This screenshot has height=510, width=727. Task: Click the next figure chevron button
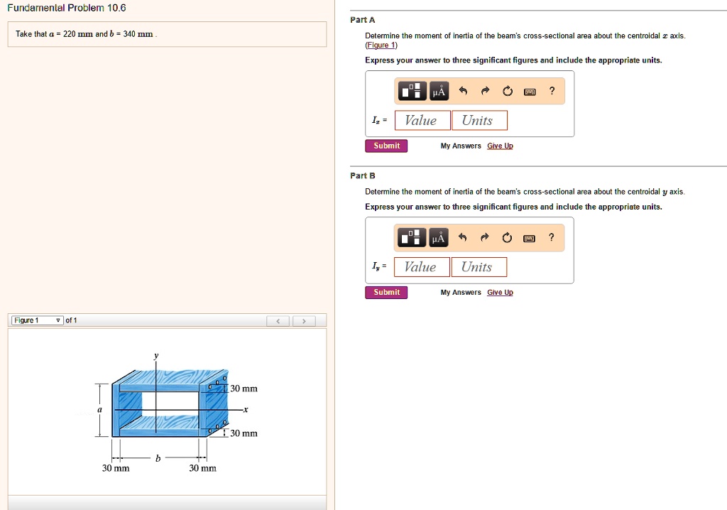[304, 320]
